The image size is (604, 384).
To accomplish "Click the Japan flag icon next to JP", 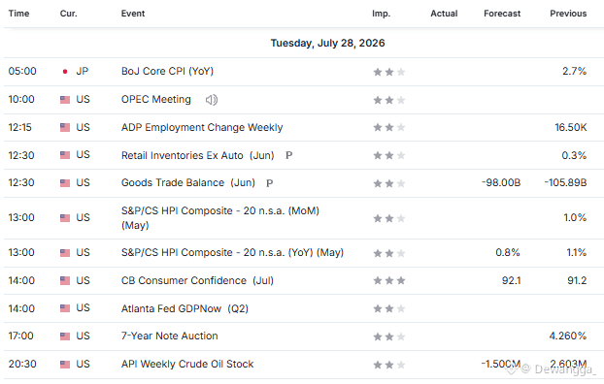I will coord(65,71).
